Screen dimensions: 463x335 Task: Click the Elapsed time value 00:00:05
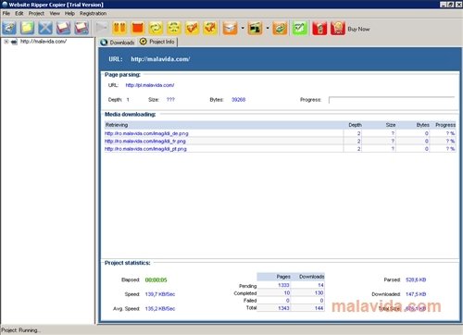coord(156,280)
